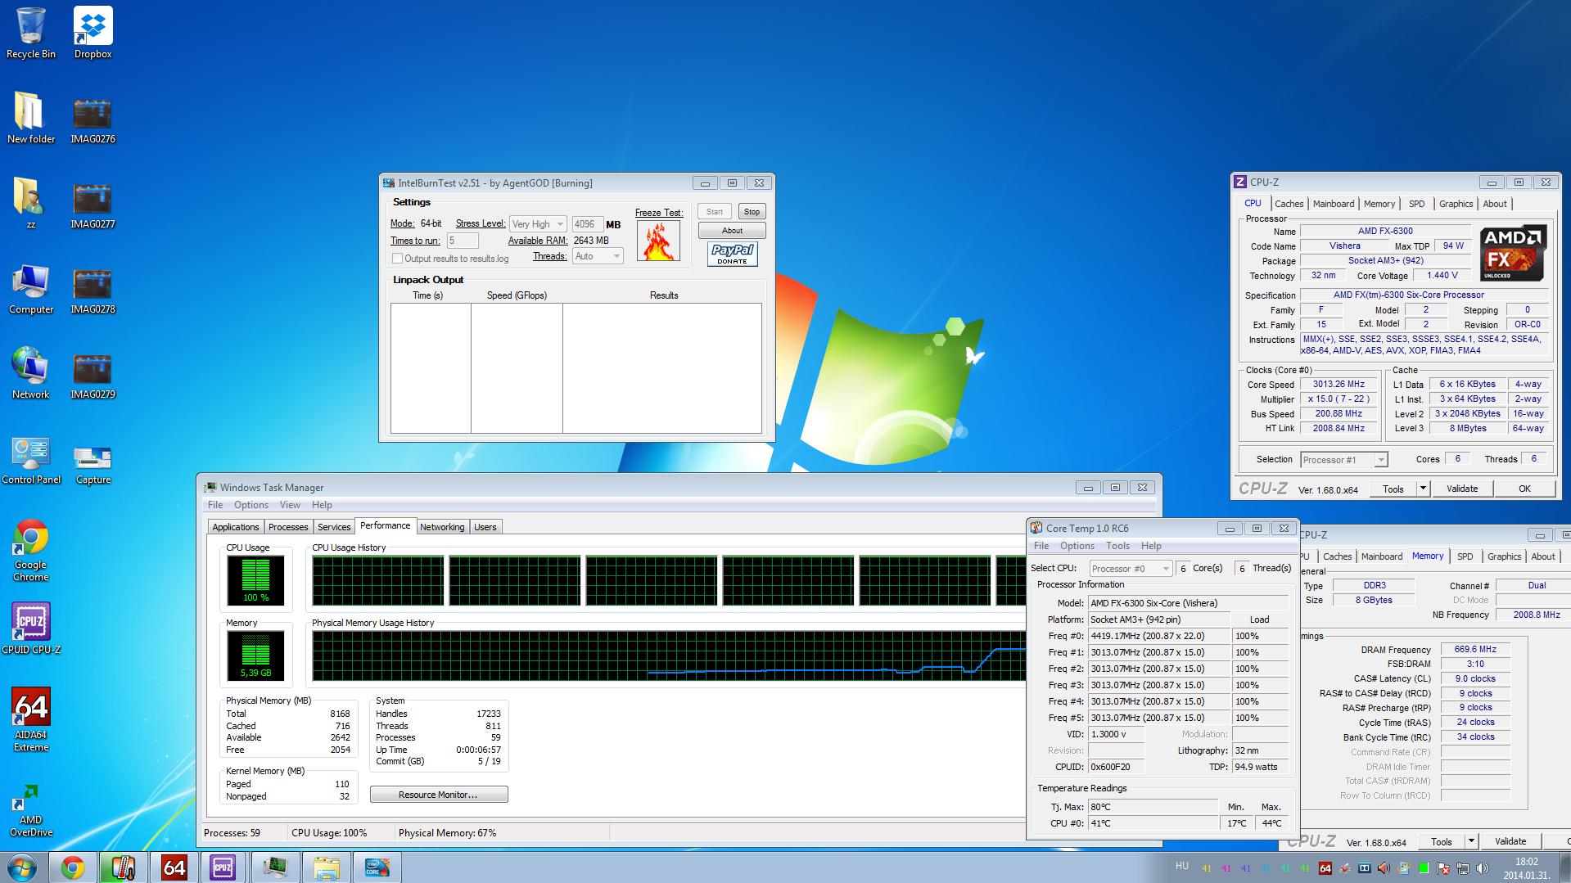
Task: Switch to AIDA64 in the taskbar
Action: tap(174, 867)
